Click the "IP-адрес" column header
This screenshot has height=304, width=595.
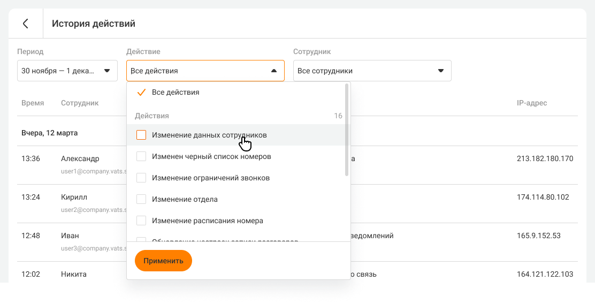pyautogui.click(x=531, y=103)
